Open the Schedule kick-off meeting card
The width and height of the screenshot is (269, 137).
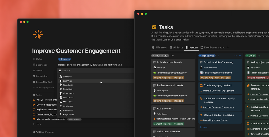click(220, 70)
